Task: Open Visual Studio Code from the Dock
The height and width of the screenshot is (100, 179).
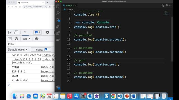Action: pos(120,96)
